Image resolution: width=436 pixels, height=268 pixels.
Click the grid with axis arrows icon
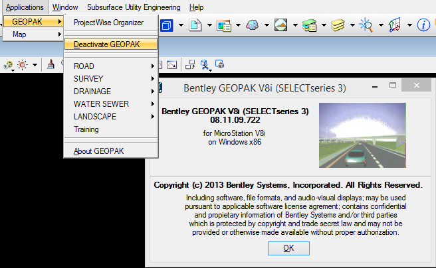coord(394,25)
